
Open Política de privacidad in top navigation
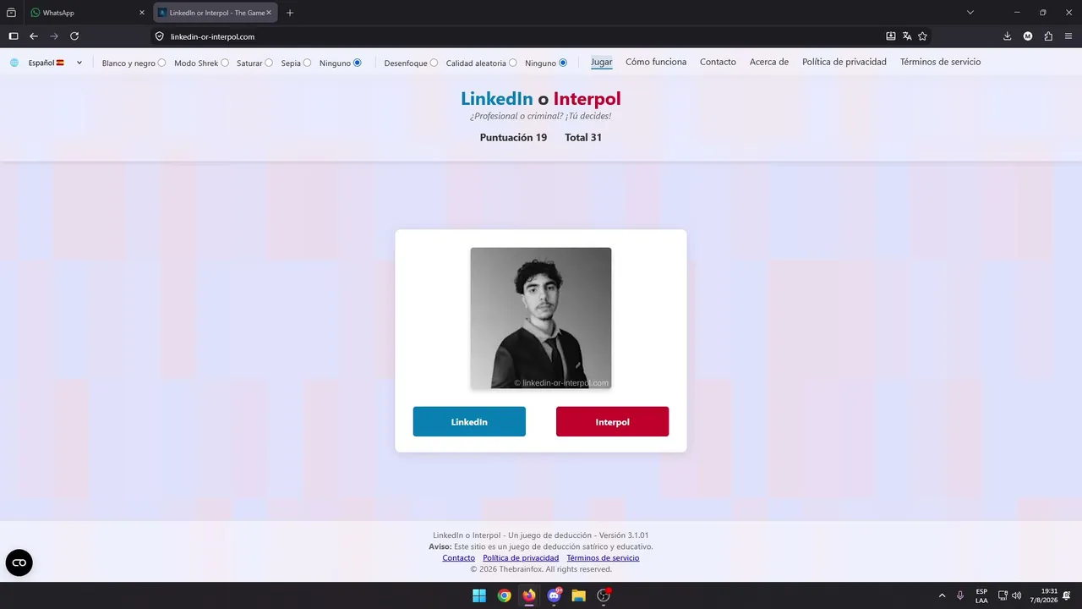[844, 62]
